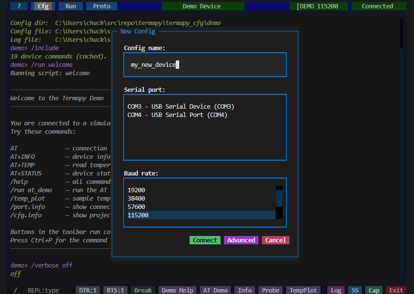Open the Log viewer
Image resolution: width=414 pixels, height=294 pixels.
[x=336, y=290]
